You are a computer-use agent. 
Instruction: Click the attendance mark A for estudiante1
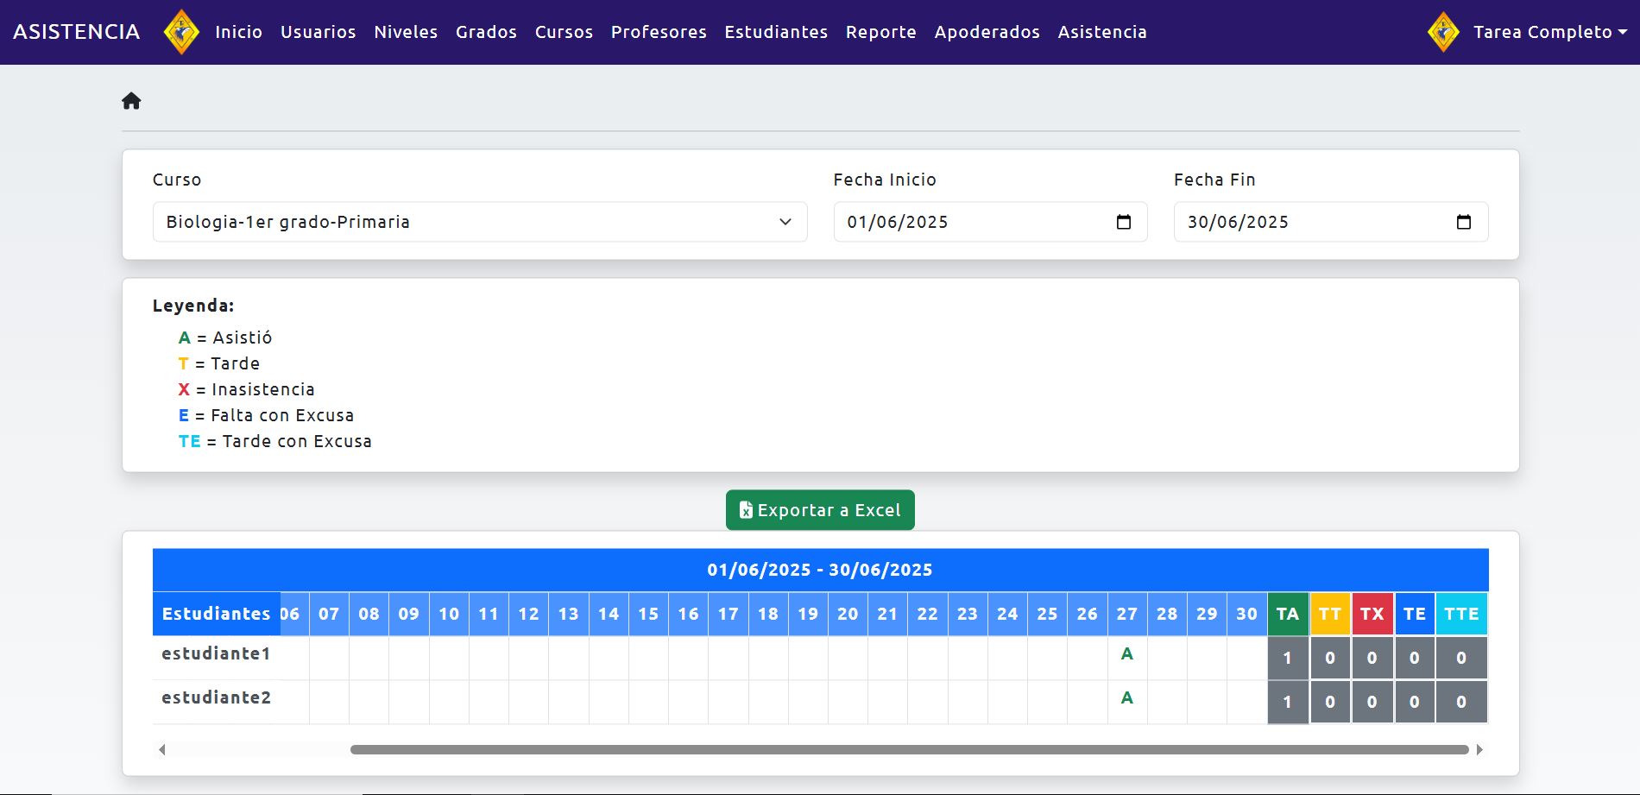pyautogui.click(x=1126, y=654)
